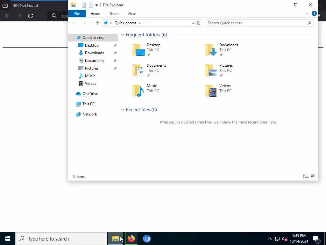Open the clock showing 5:45 PM
326x245 pixels.
click(299, 239)
